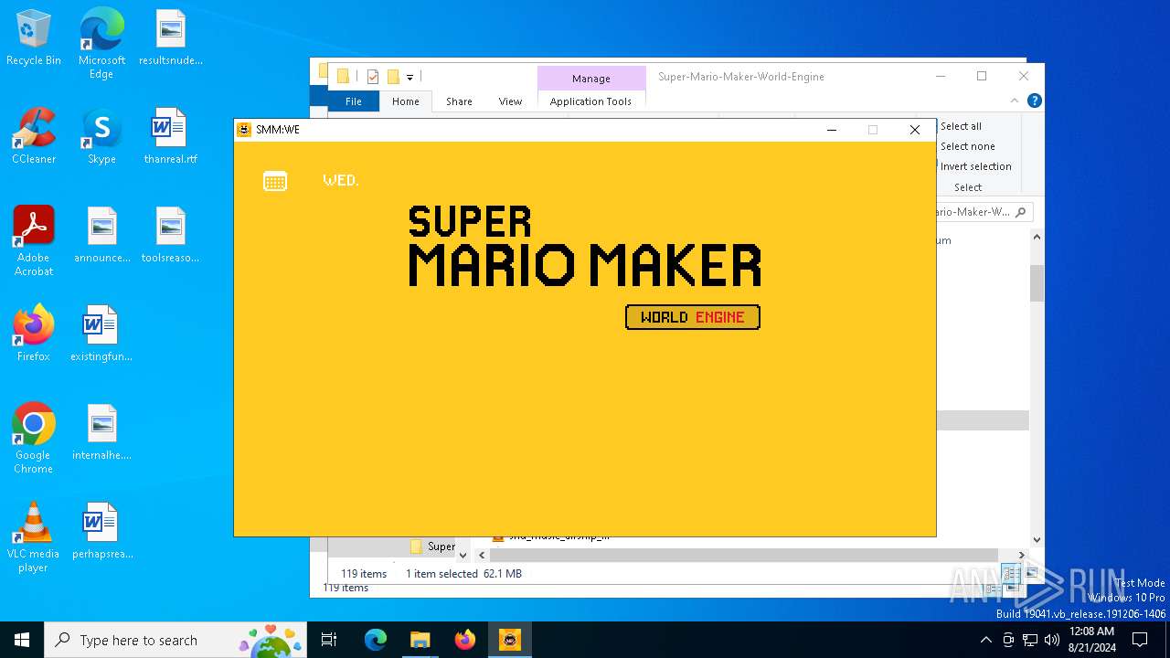Select internalhe image file on desktop
The image size is (1170, 658).
(101, 433)
